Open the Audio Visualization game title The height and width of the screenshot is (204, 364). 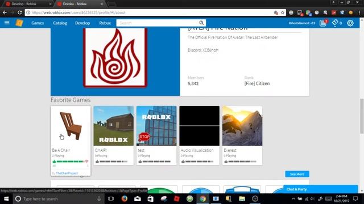click(197, 150)
